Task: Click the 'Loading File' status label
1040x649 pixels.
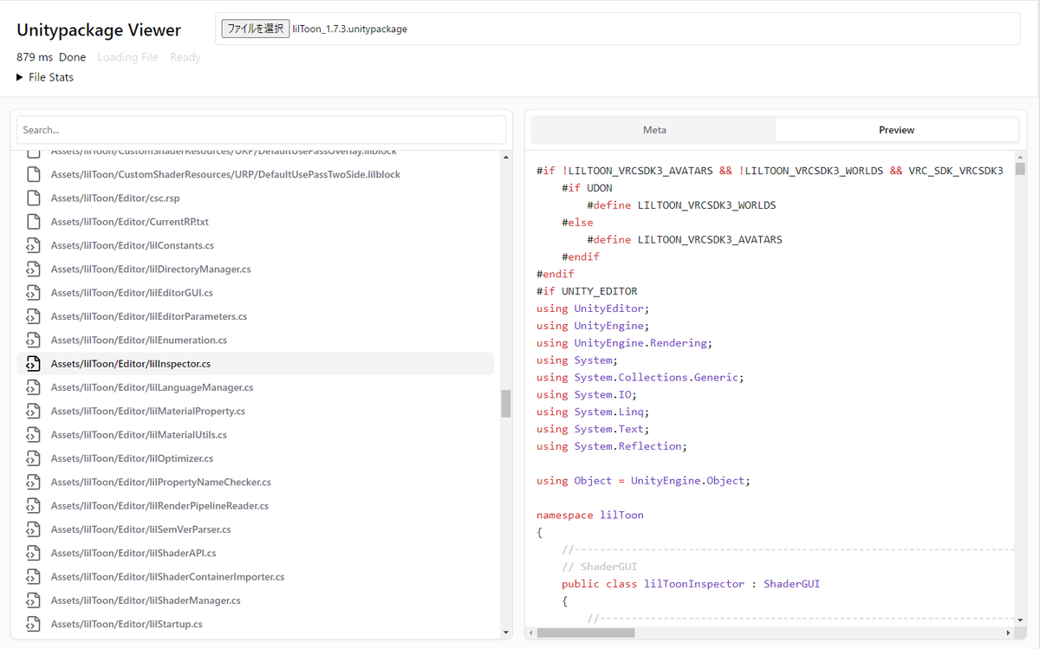Action: pyautogui.click(x=127, y=57)
